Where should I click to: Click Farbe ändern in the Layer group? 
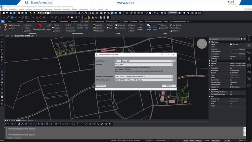pyautogui.click(x=98, y=31)
